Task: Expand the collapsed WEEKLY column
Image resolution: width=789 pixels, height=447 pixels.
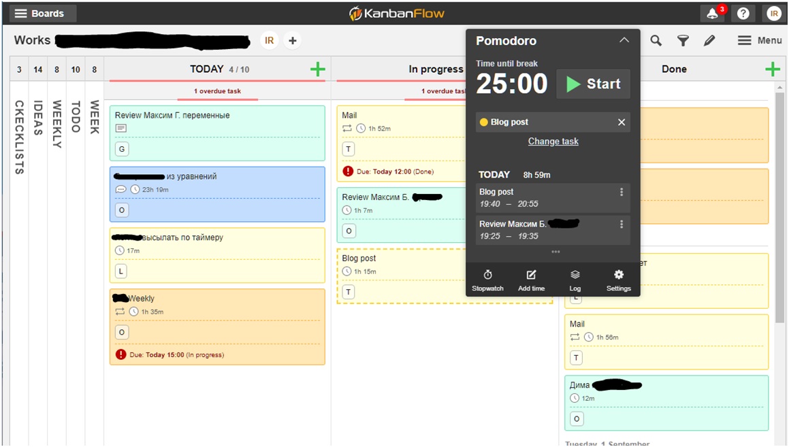Action: coord(57,125)
